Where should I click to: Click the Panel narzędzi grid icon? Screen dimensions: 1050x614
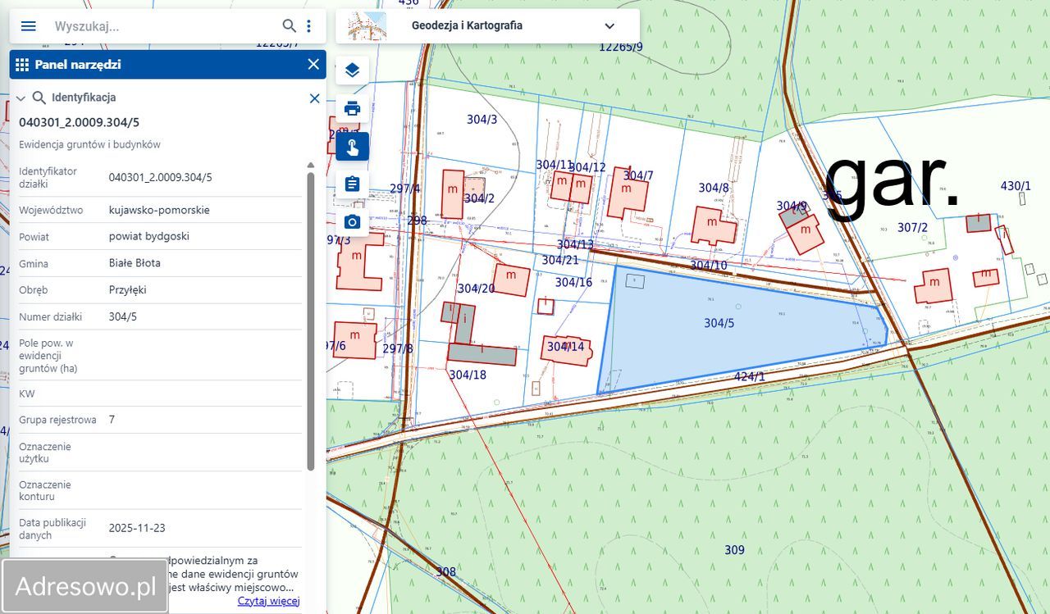[x=22, y=65]
